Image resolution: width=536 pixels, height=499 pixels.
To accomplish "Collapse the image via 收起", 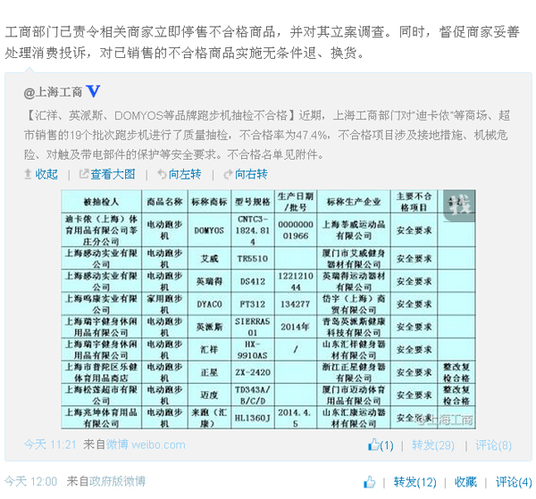I will click(x=46, y=174).
